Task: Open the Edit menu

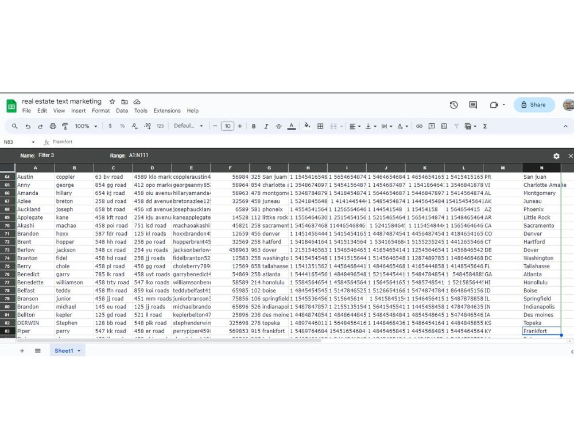Action: pyautogui.click(x=42, y=111)
